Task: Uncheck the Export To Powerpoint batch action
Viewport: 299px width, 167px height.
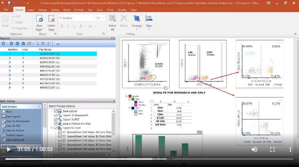Action: (x=56, y=115)
